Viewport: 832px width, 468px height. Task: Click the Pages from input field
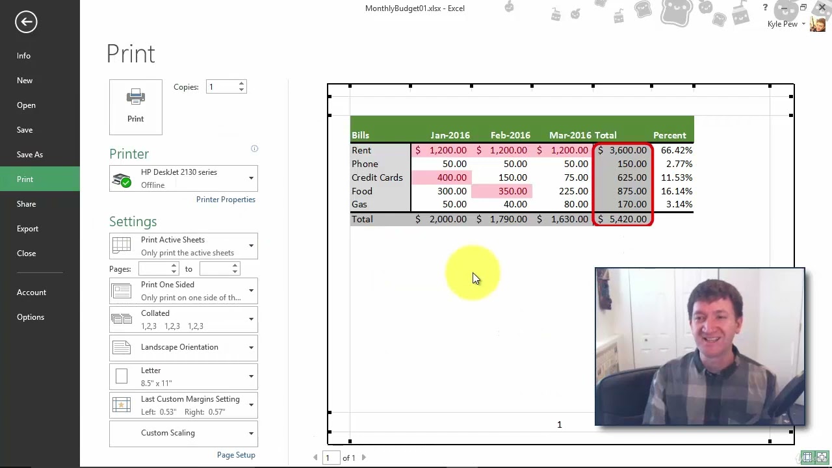click(x=155, y=269)
